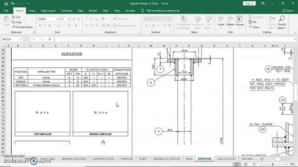Click Increase Font Size icon

[x=74, y=19]
